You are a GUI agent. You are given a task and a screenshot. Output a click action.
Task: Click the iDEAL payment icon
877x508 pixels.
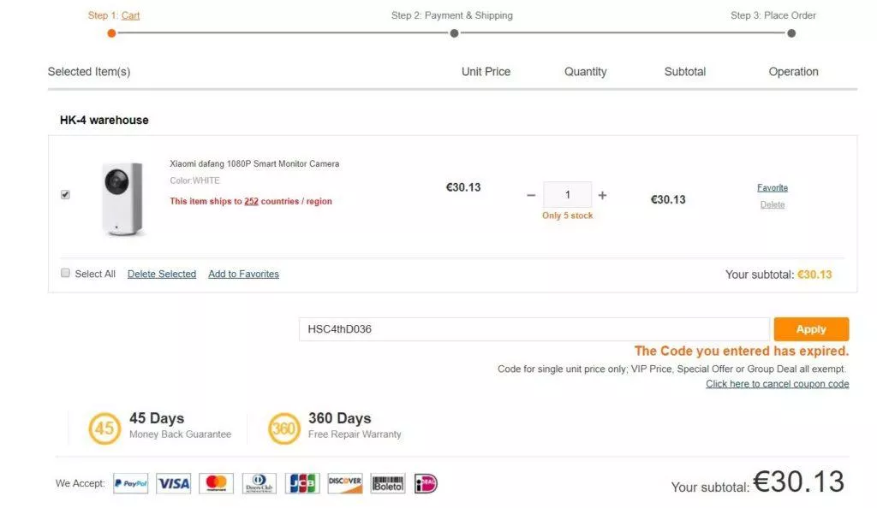point(426,483)
